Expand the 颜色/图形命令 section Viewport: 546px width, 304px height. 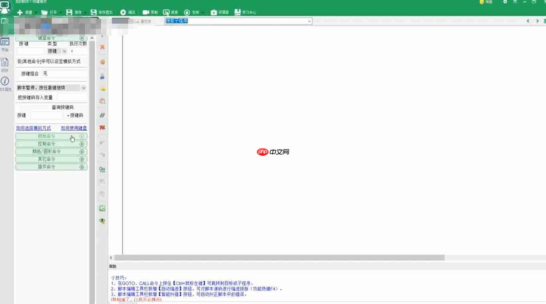[x=51, y=151]
